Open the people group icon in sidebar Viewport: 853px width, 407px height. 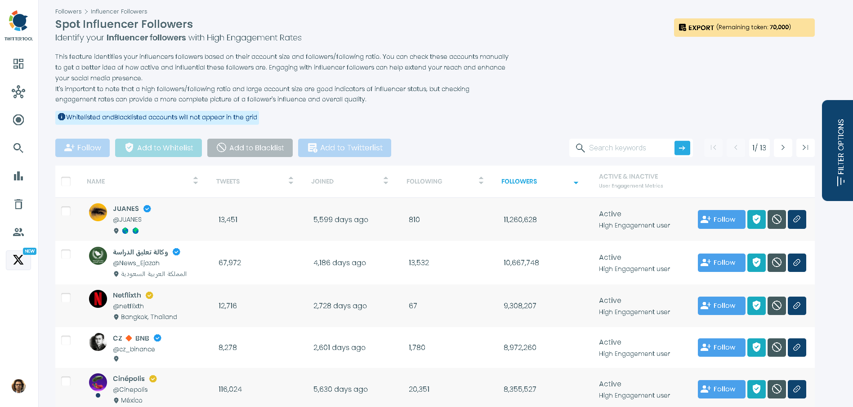[18, 232]
